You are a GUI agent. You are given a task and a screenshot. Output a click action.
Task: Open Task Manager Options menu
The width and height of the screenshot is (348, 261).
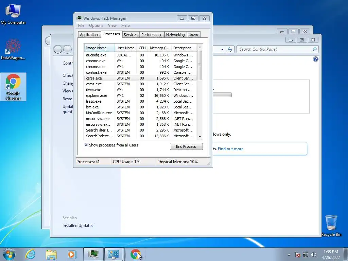96,25
